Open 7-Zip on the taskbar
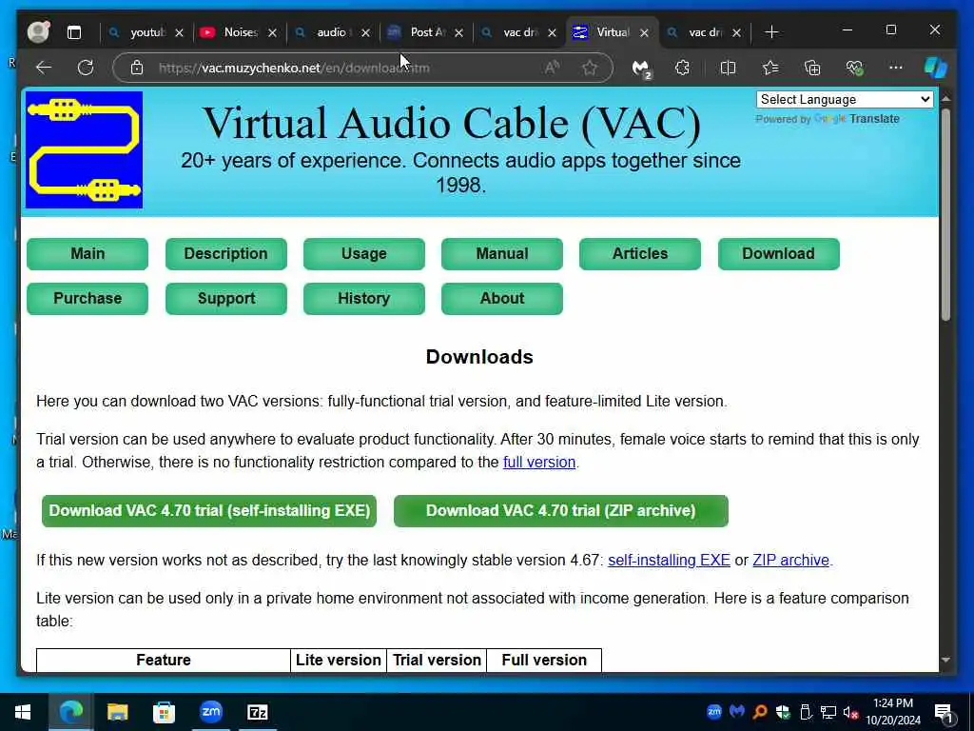 pos(257,712)
